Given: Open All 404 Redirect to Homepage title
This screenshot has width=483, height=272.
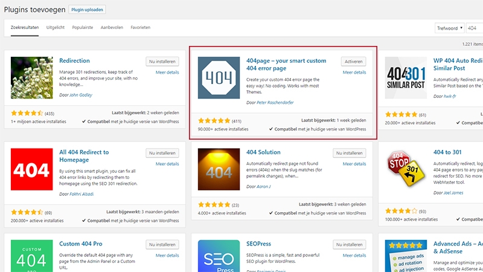Looking at the screenshot, I should click(84, 156).
